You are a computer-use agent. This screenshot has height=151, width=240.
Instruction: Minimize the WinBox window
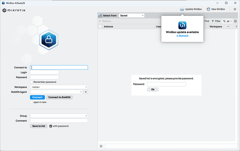click(217, 3)
